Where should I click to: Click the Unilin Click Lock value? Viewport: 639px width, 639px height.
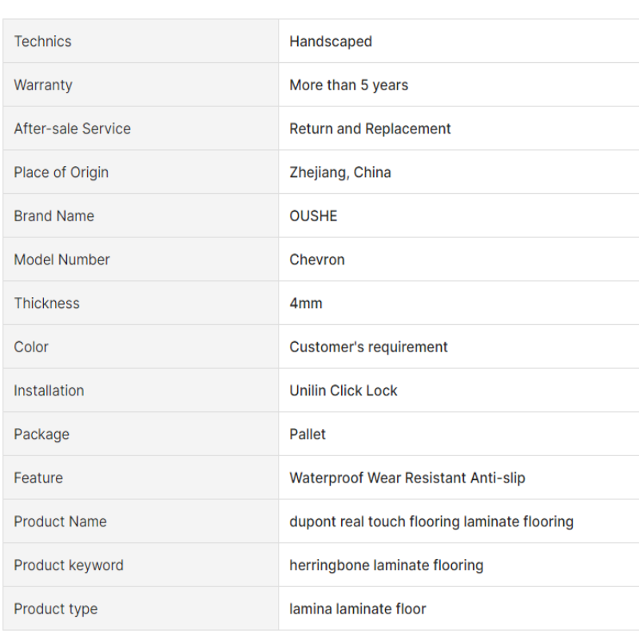[343, 391]
